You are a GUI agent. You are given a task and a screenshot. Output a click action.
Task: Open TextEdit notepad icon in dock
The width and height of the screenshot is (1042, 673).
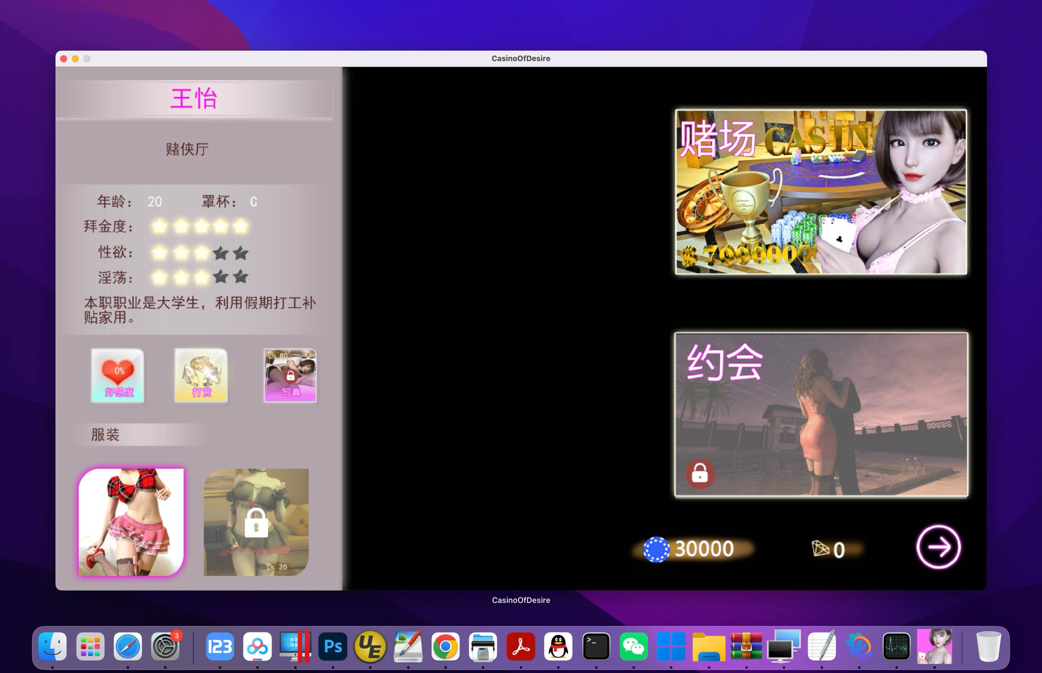pyautogui.click(x=822, y=646)
